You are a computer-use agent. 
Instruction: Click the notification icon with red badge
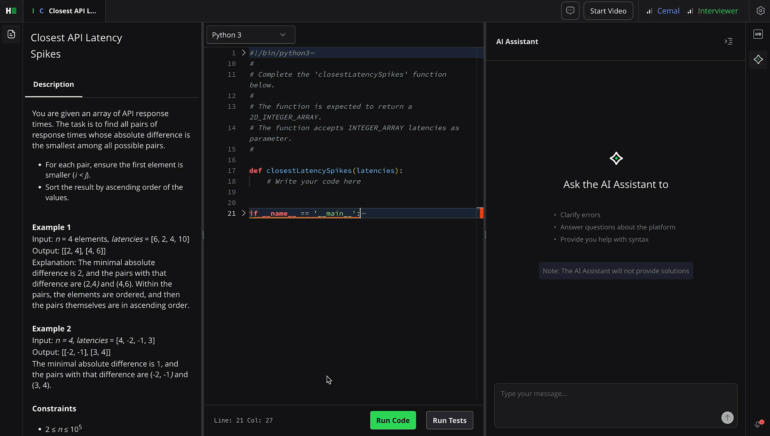(x=757, y=424)
